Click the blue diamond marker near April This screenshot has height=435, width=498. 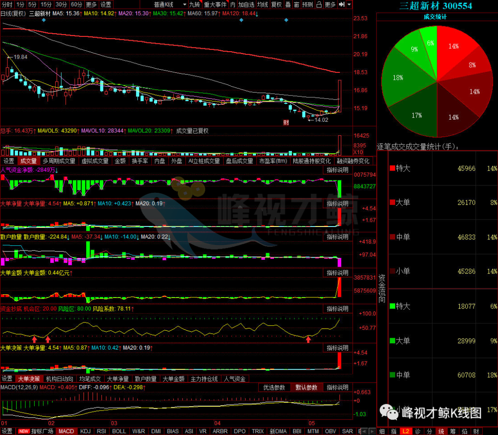pos(241,20)
